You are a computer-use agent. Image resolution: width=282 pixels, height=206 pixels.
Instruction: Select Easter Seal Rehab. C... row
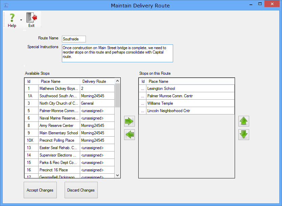click(69, 148)
